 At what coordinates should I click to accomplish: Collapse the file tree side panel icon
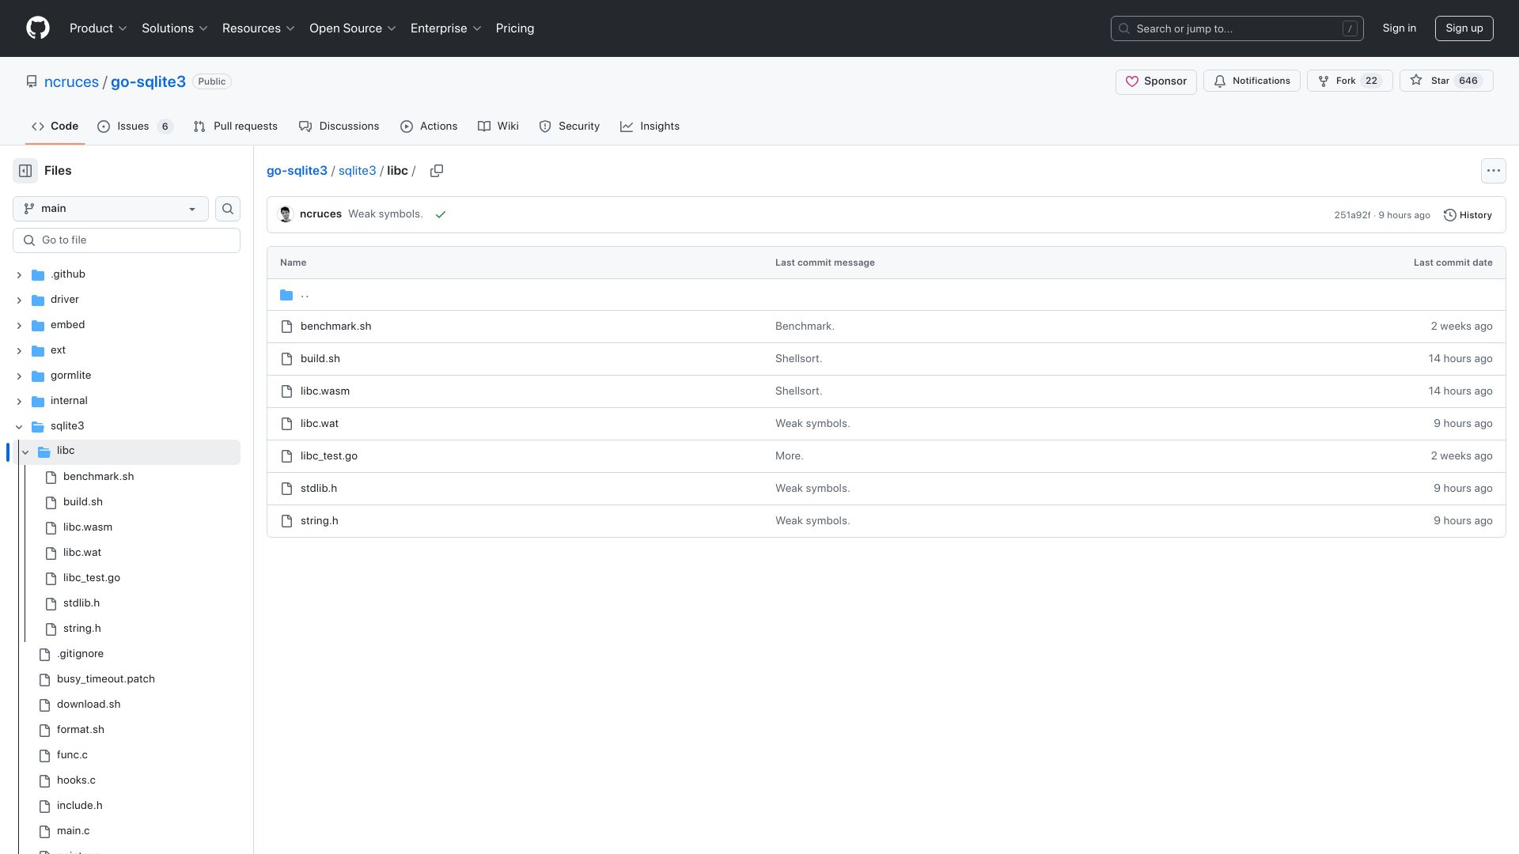pos(25,171)
